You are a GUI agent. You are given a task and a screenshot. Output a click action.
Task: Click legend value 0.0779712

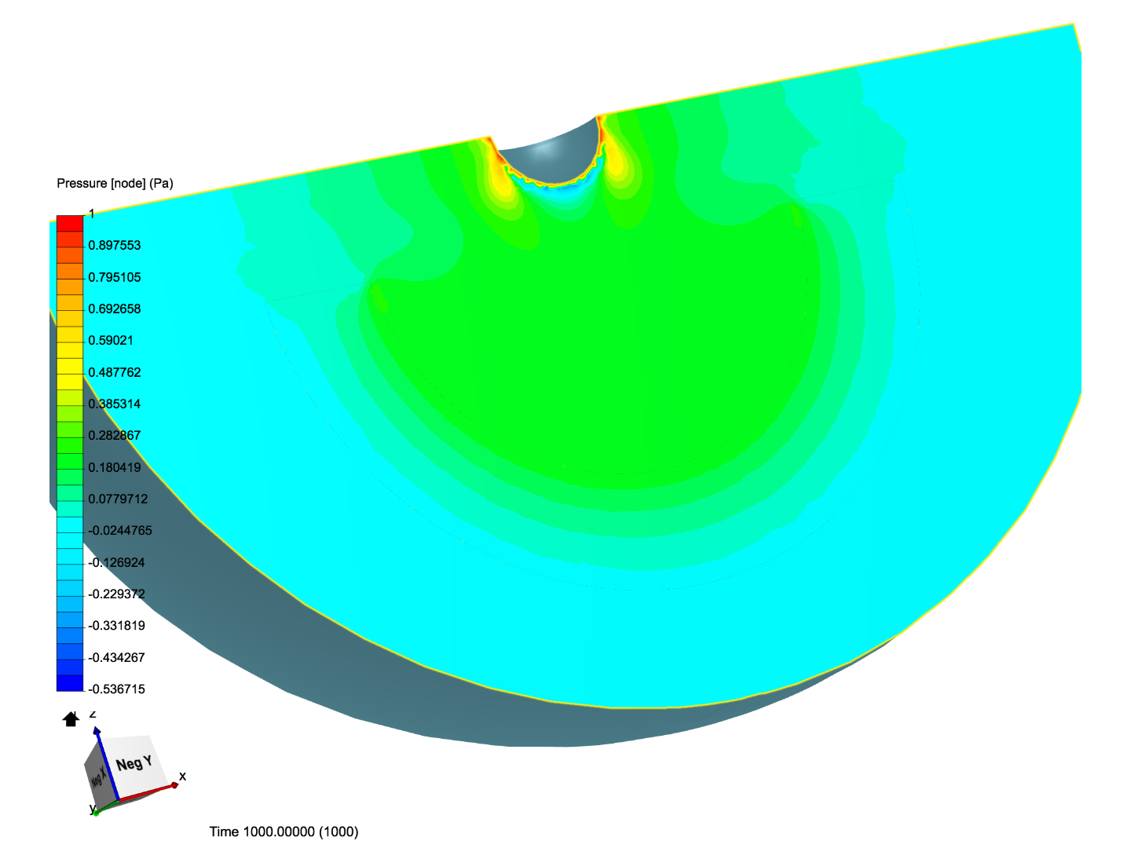coord(118,499)
